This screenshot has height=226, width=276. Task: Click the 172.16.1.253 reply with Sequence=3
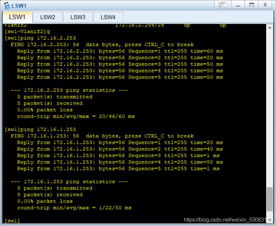118,156
